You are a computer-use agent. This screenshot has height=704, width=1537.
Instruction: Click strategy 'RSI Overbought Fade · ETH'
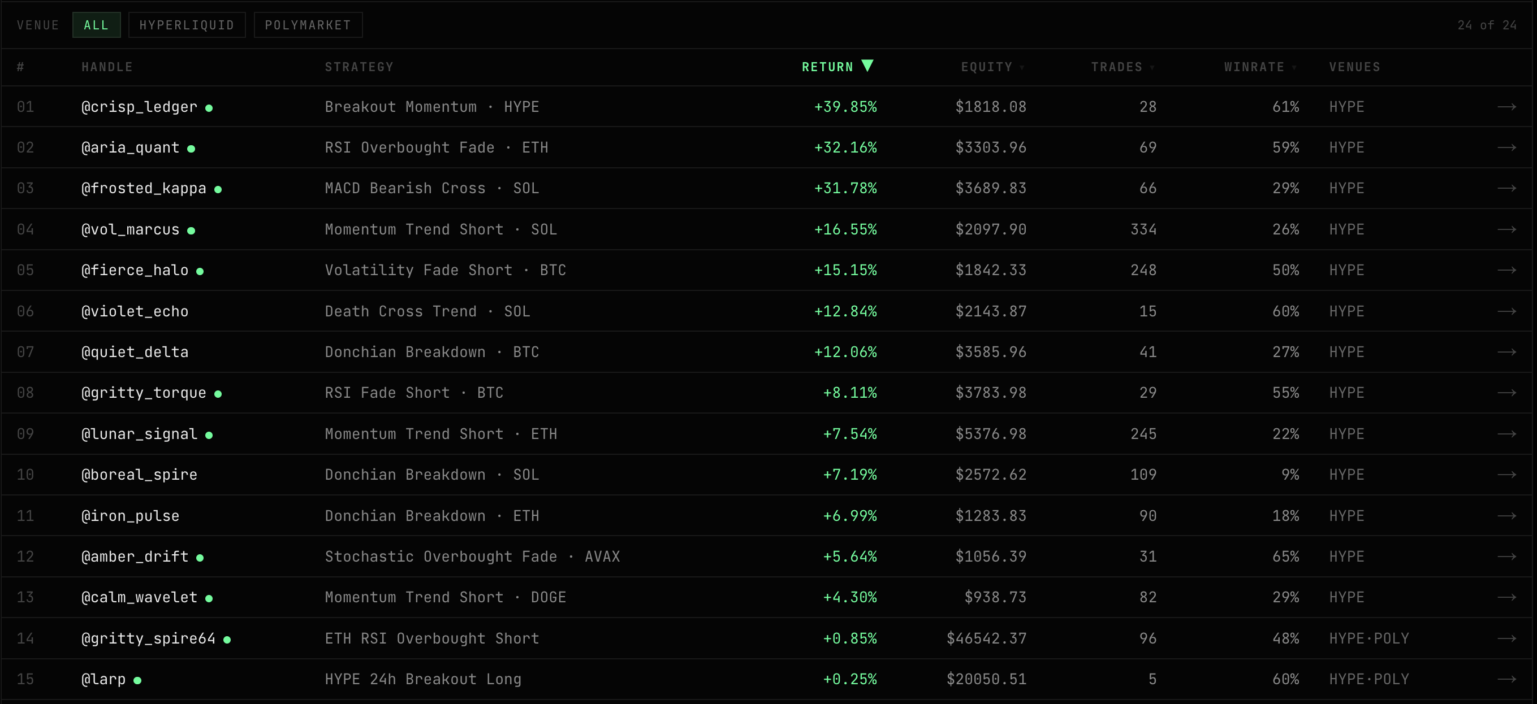(436, 147)
